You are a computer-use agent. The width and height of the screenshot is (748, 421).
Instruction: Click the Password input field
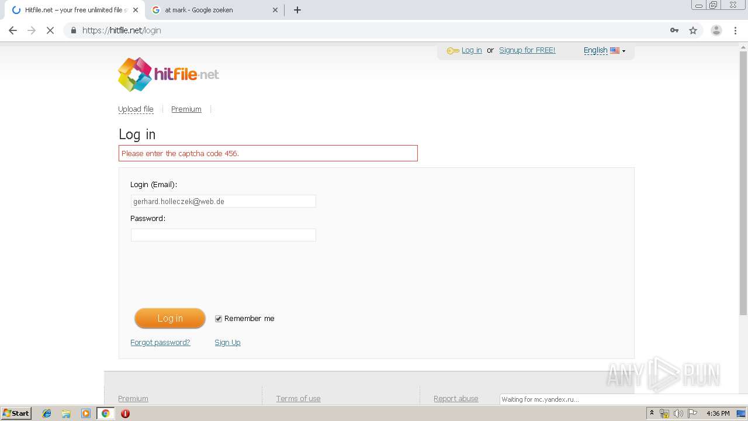pos(223,235)
